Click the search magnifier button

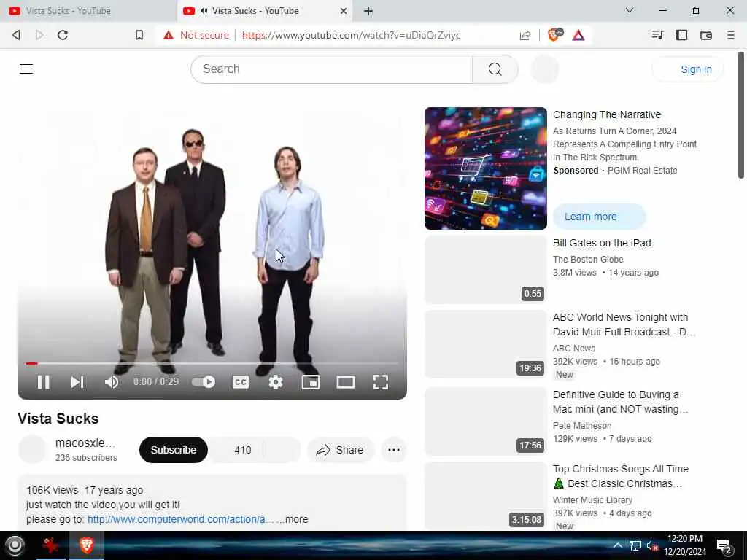(x=495, y=69)
